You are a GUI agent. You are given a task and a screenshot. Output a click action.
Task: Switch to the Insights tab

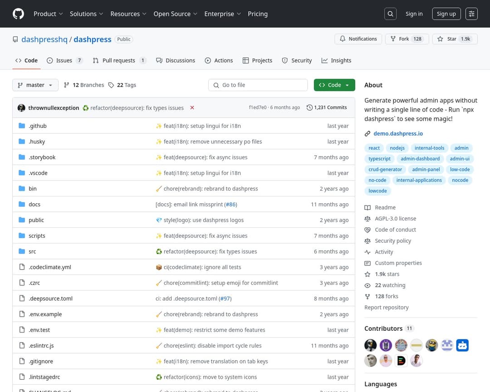[336, 60]
